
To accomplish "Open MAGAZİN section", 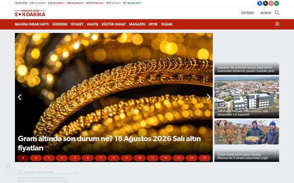I will click(137, 24).
